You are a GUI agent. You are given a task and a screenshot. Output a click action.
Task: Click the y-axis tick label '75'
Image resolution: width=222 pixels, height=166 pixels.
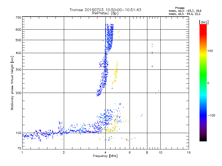tap(19, 148)
